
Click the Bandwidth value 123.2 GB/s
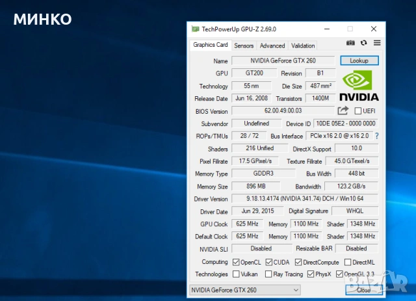351,186
